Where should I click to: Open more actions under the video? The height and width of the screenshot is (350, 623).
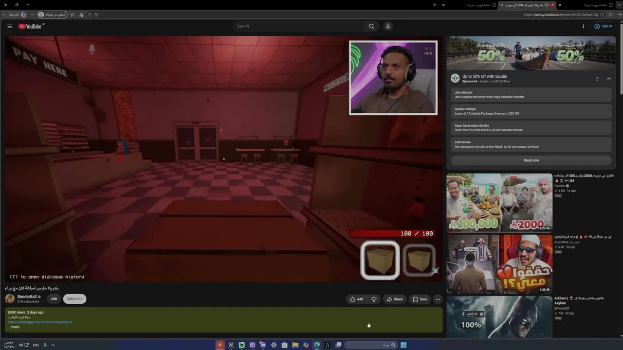point(438,299)
